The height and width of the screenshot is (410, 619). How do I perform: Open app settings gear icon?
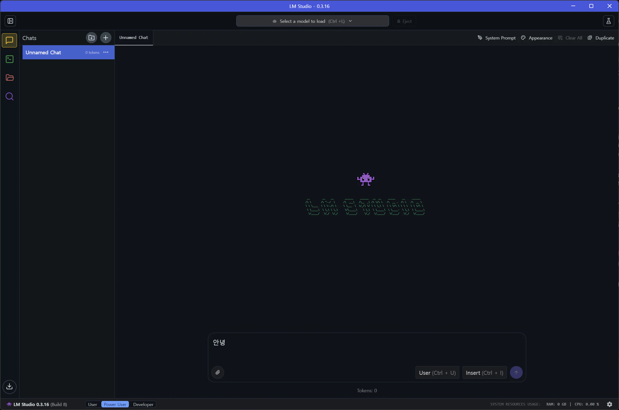coord(609,404)
